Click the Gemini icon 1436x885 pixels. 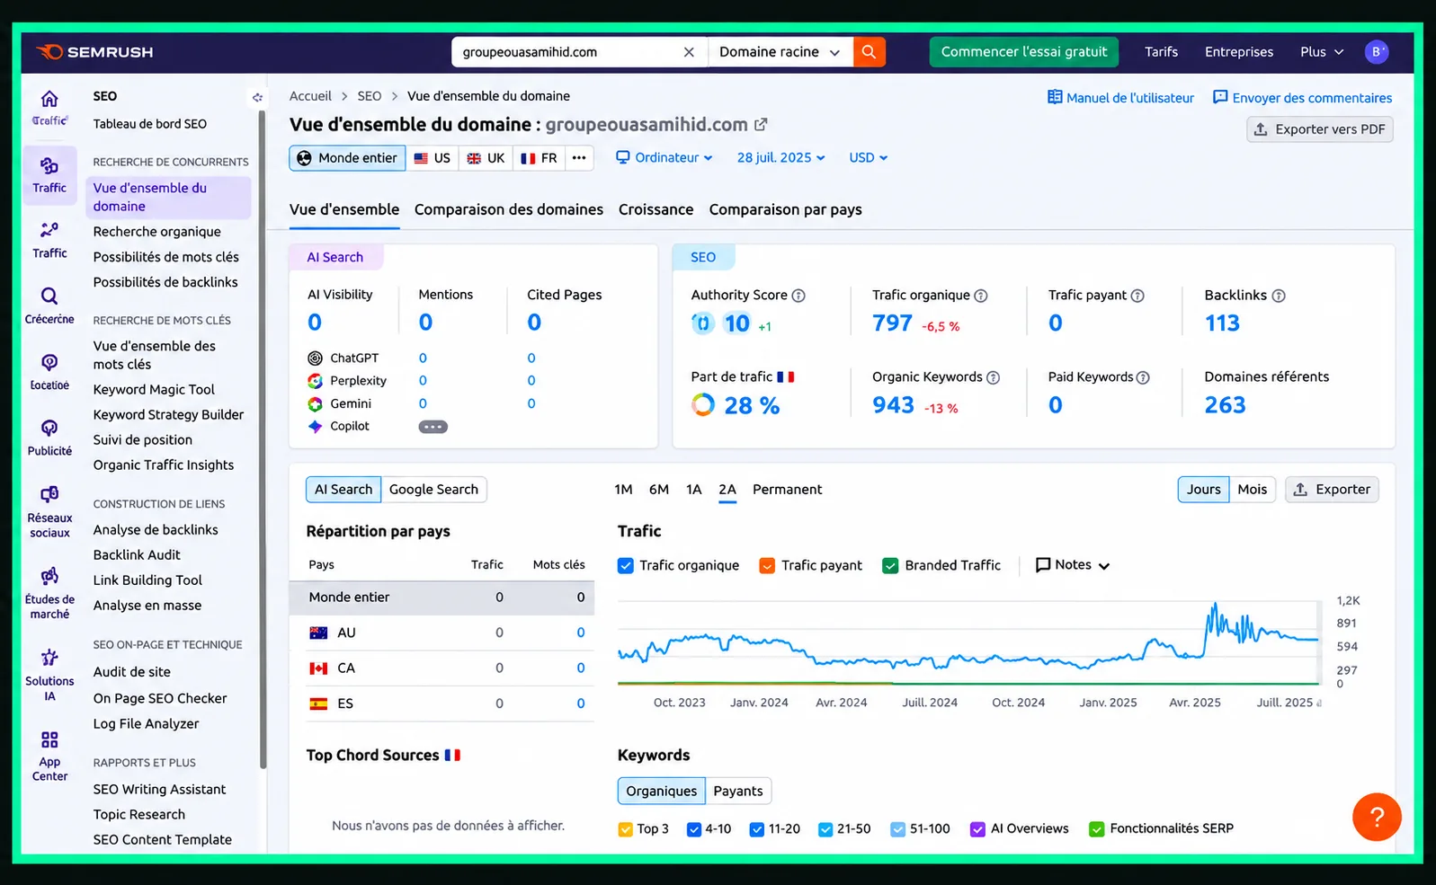[x=315, y=404]
